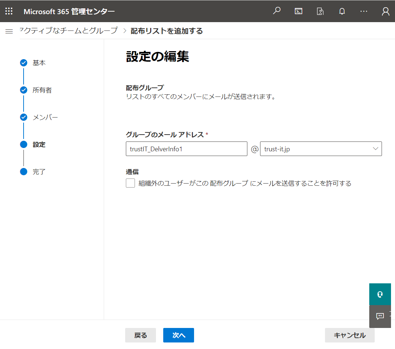395x349 pixels.
Task: Click the 基本 step check circle
Action: pos(24,63)
